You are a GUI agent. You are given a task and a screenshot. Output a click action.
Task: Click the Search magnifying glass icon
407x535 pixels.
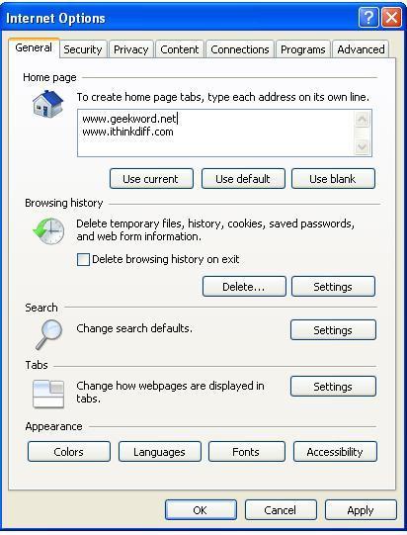pos(48,334)
